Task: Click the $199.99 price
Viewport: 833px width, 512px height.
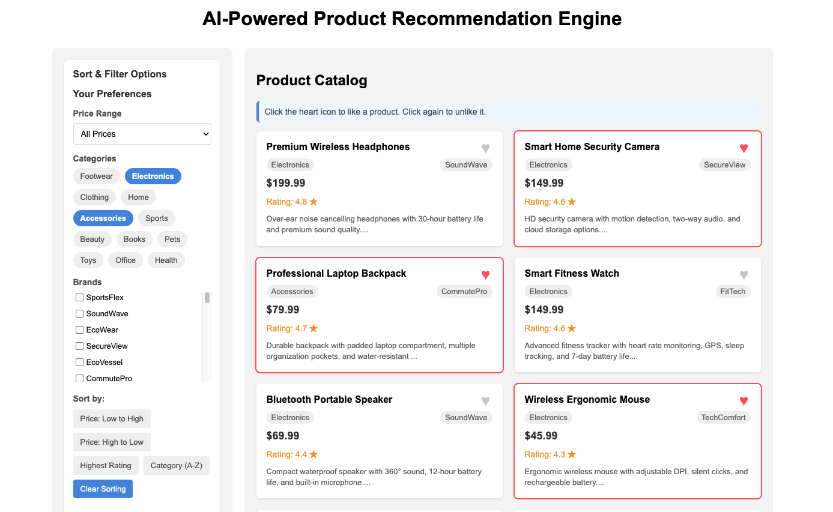Action: coord(286,183)
